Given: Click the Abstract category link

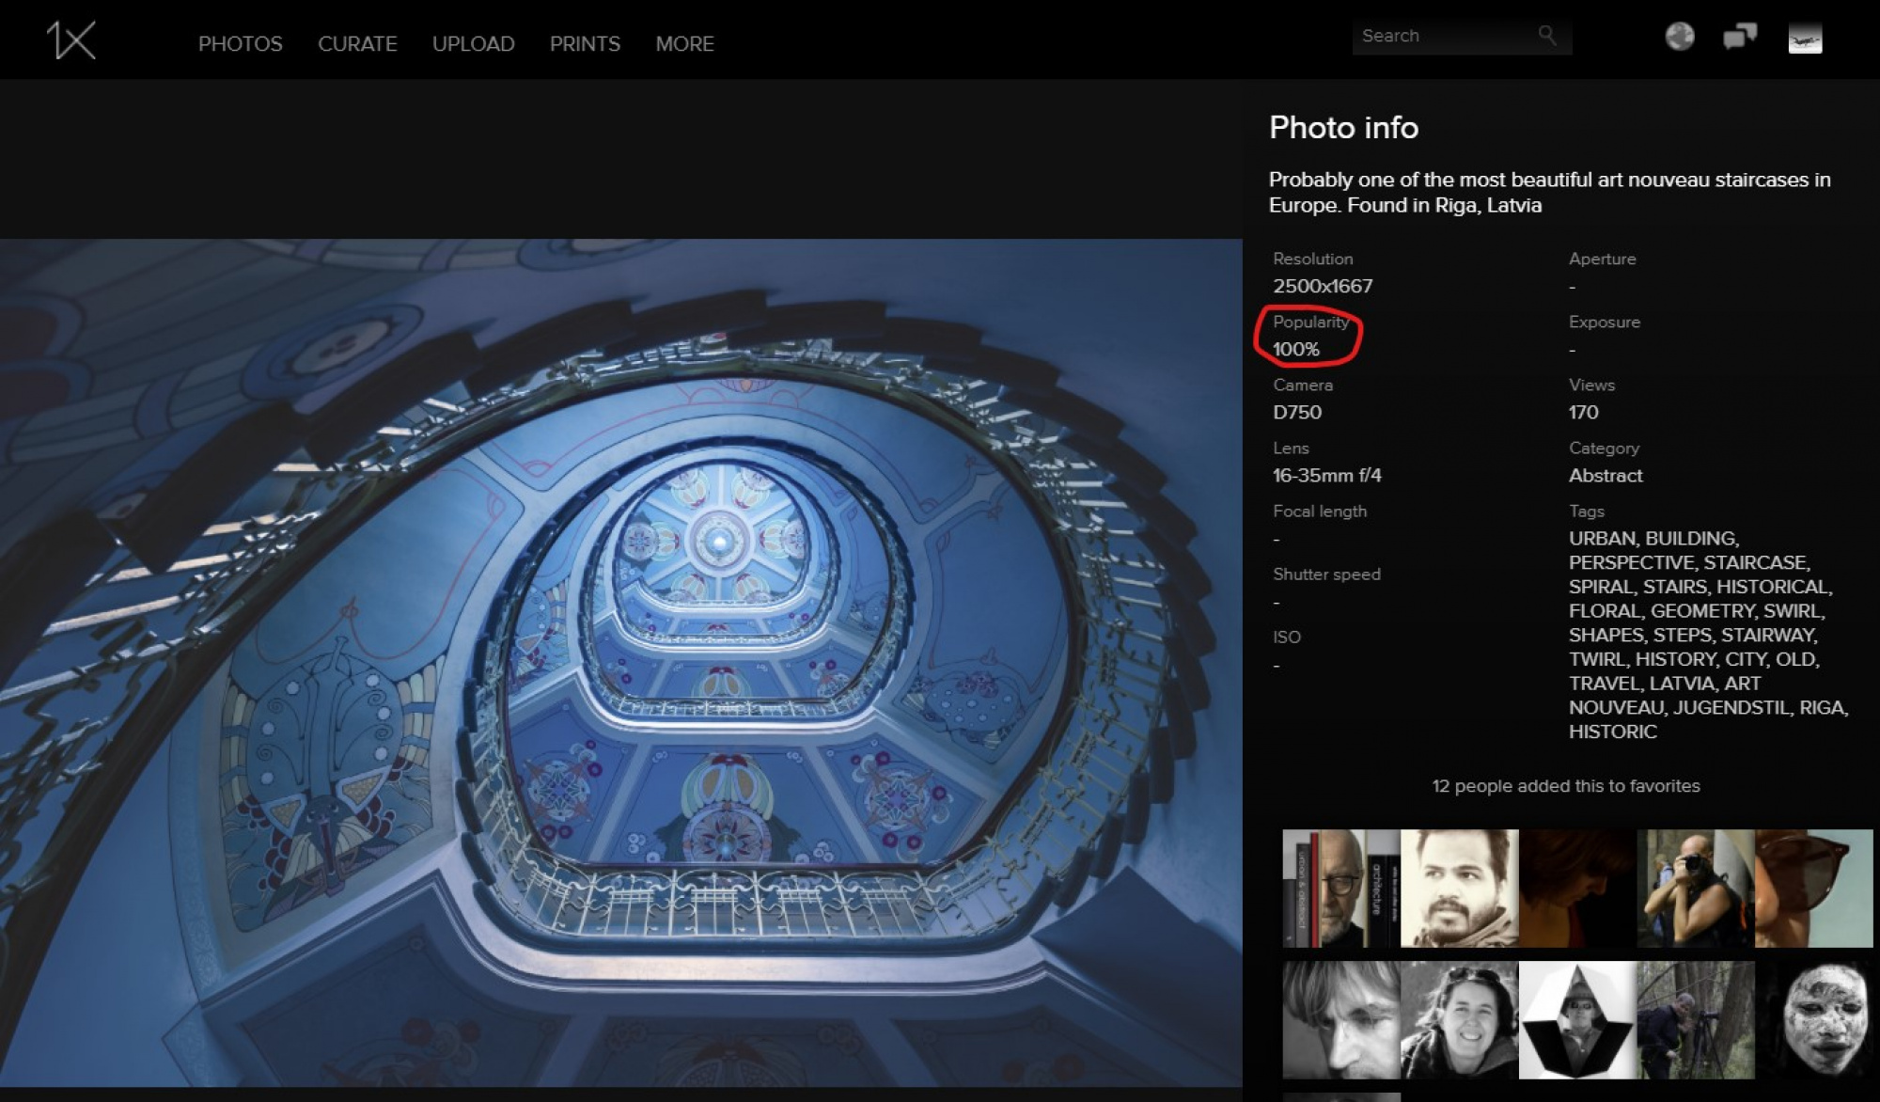Looking at the screenshot, I should [1605, 476].
